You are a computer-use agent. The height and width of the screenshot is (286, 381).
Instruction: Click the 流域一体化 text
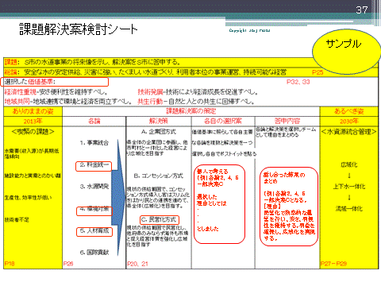(x=349, y=209)
